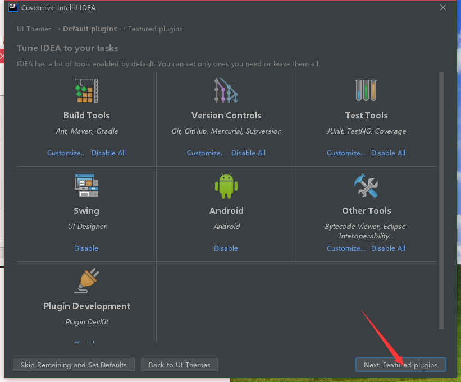The width and height of the screenshot is (461, 382).
Task: Click the Plugin Development plug icon
Action: point(86,280)
